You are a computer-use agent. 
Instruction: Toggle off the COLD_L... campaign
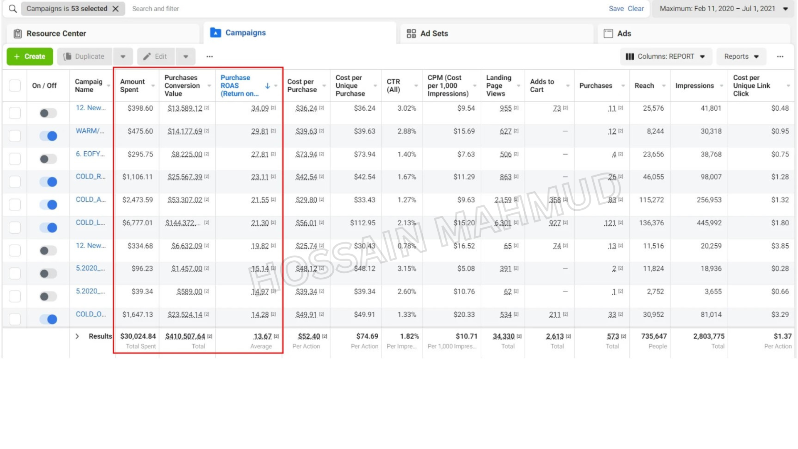pyautogui.click(x=48, y=227)
